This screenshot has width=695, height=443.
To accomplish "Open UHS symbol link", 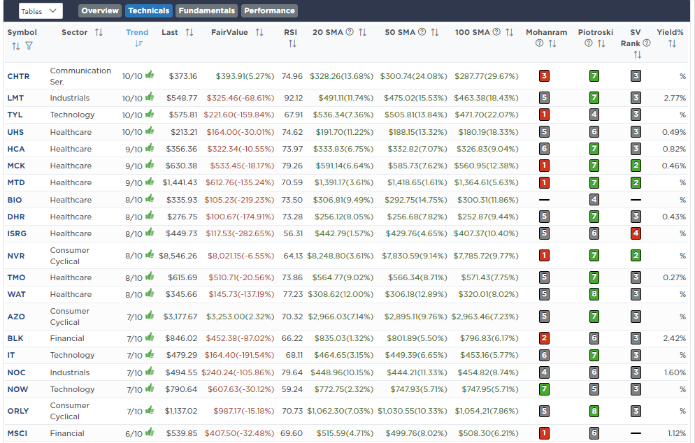I will 15,132.
